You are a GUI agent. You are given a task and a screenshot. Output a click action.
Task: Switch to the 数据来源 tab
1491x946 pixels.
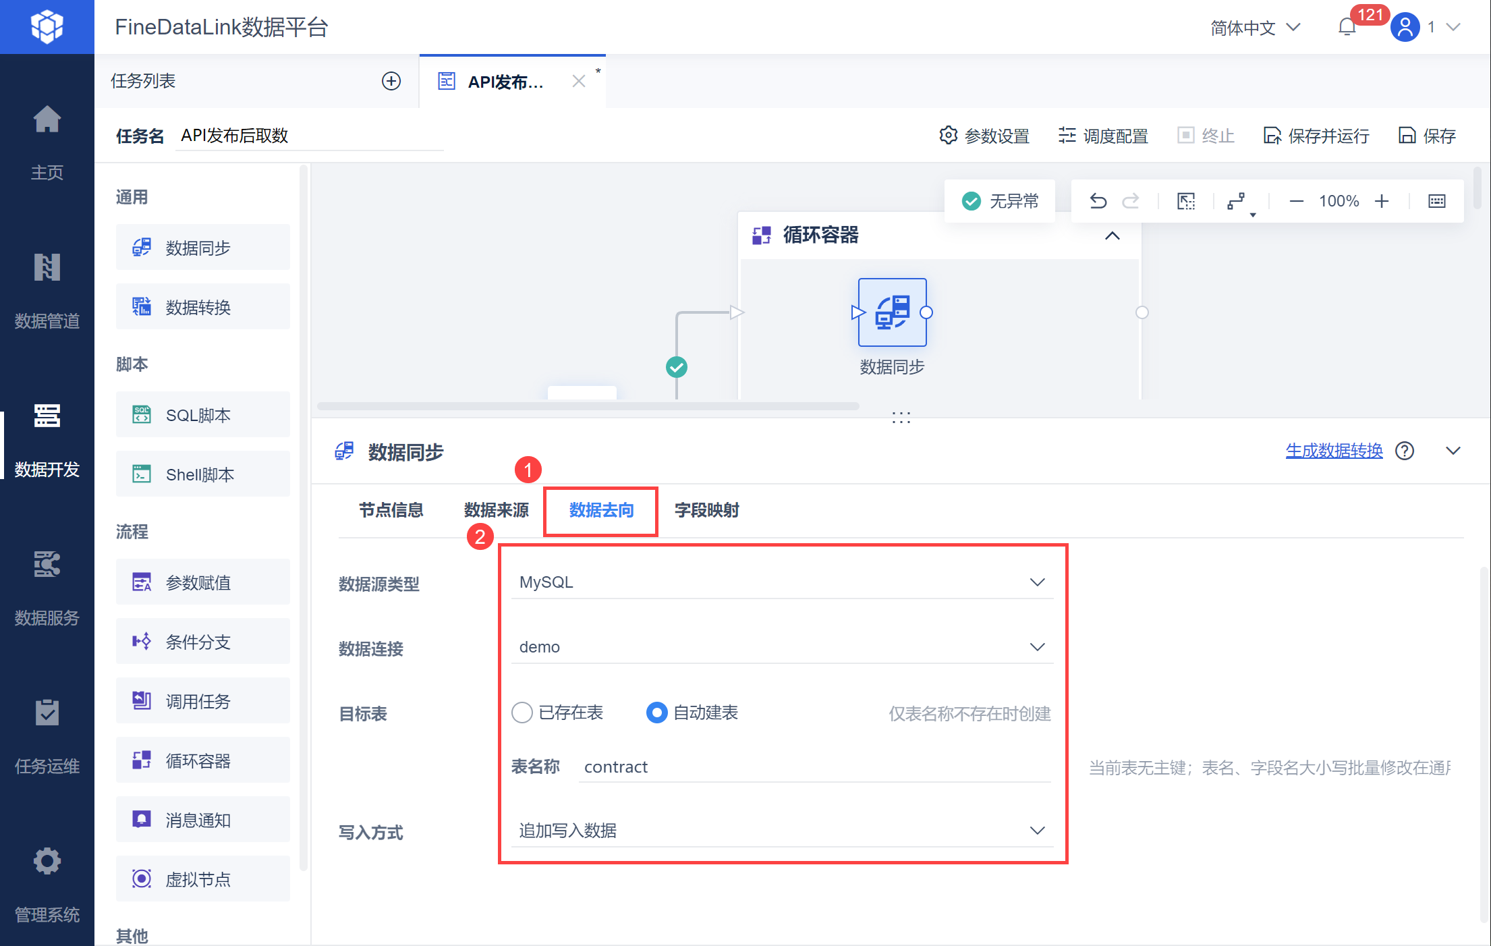496,510
